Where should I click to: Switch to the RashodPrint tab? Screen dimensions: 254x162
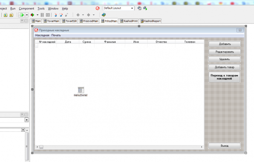(x=129, y=21)
